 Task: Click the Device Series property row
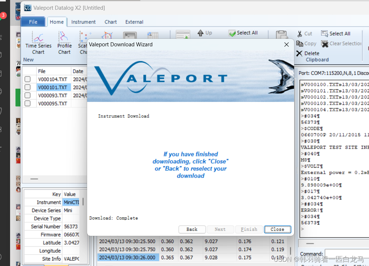[x=52, y=210]
